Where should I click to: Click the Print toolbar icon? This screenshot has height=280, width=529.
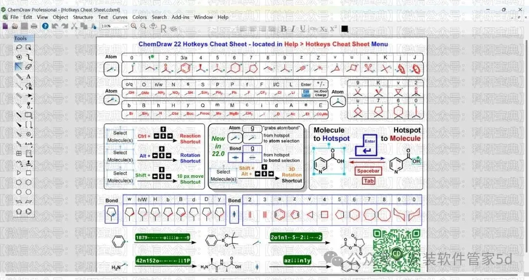point(34,26)
